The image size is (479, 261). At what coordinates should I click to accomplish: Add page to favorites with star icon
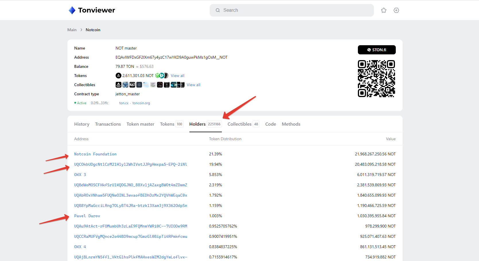click(x=384, y=10)
